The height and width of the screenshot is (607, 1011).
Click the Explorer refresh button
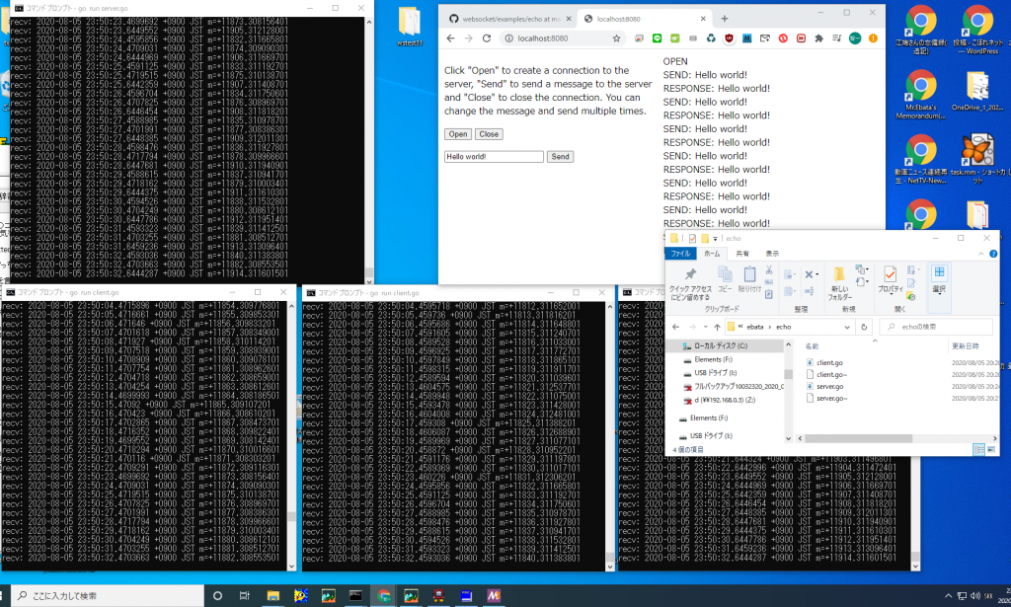pos(863,327)
